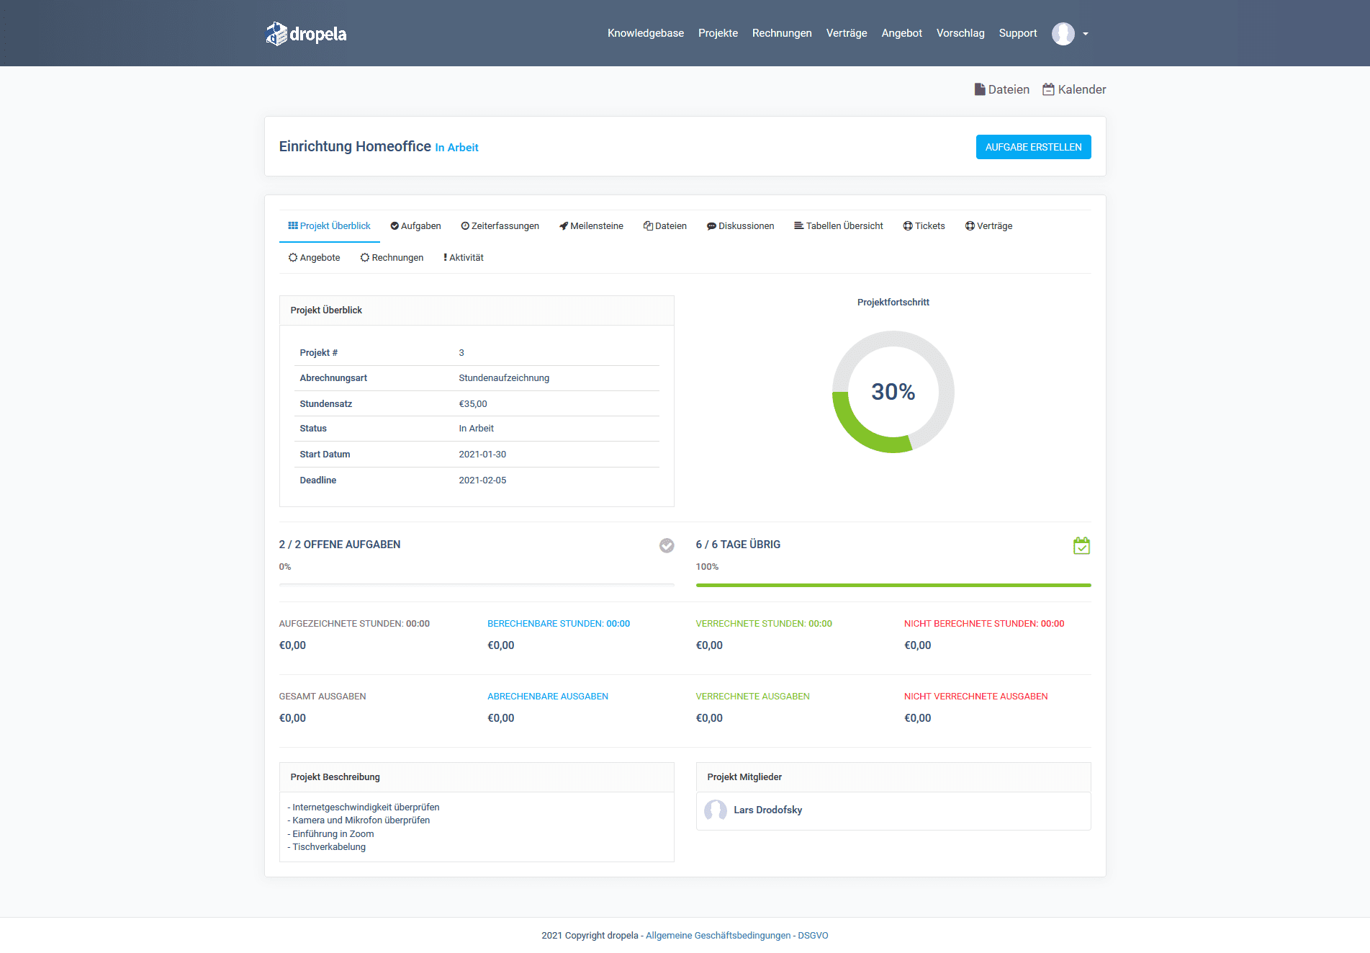Click the completed-tasks checkmark circle icon
Screen dimensions: 1370x953
[x=666, y=545]
